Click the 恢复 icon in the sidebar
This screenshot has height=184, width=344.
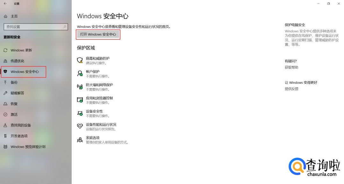[5, 104]
